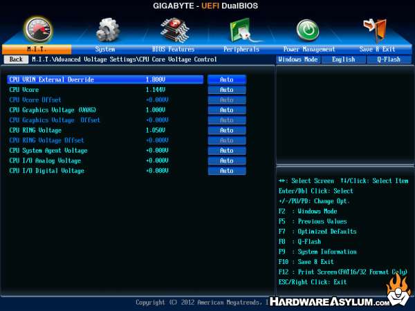Click the F7 Optimized Defaults help line
The image size is (415, 311).
pos(317,232)
